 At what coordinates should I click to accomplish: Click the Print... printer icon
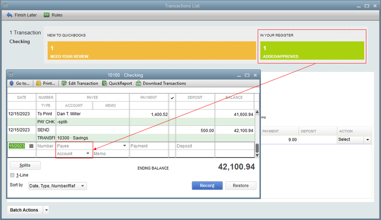click(x=39, y=83)
